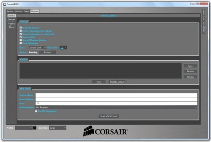Click the save profile floppy disk icon
Screen dimensions: 211x142
pyautogui.click(x=34, y=128)
